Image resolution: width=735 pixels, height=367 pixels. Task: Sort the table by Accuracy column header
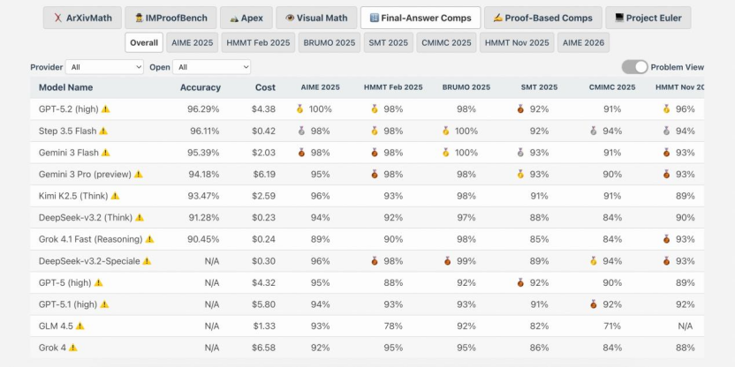[201, 87]
